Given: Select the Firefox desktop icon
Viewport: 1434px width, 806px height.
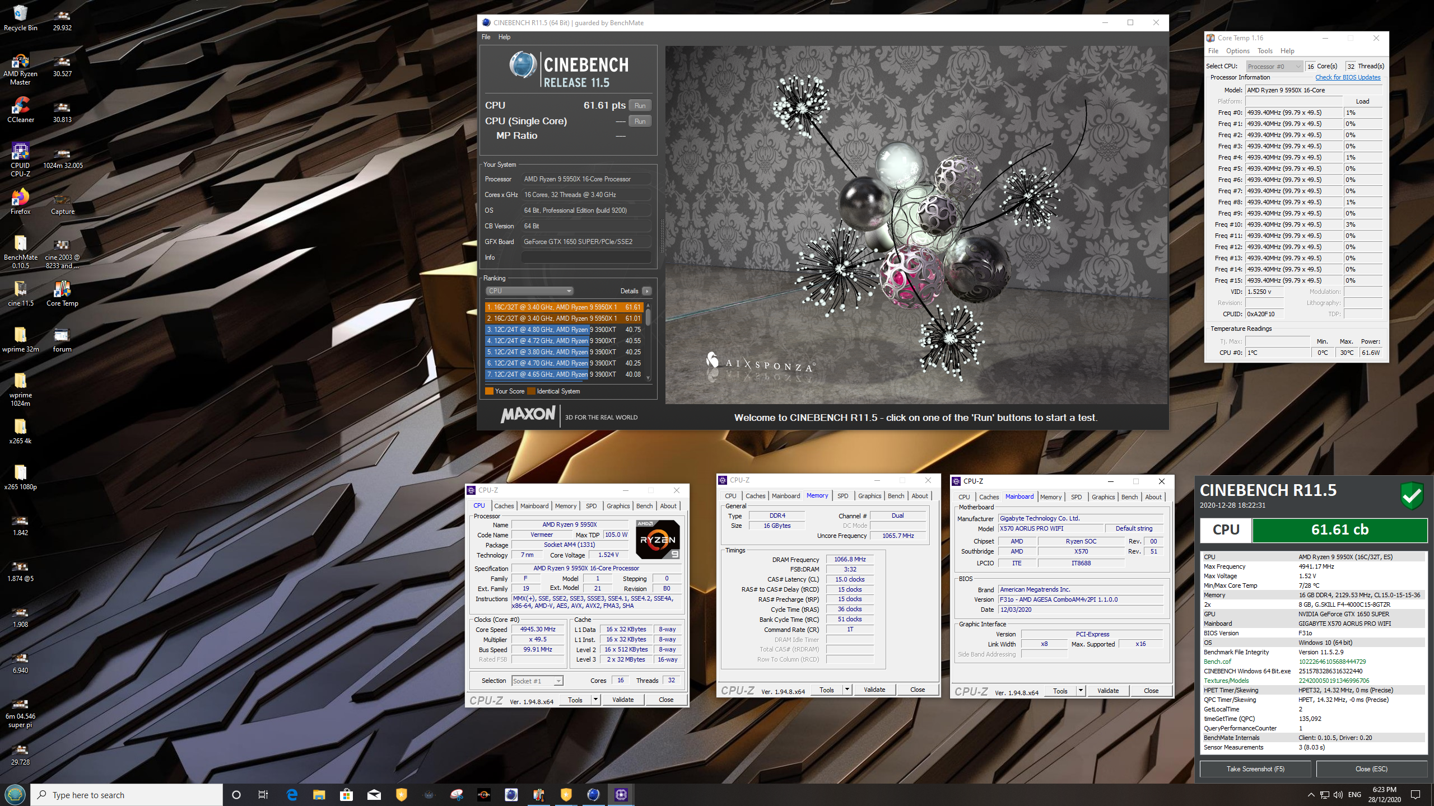Looking at the screenshot, I should (x=20, y=201).
